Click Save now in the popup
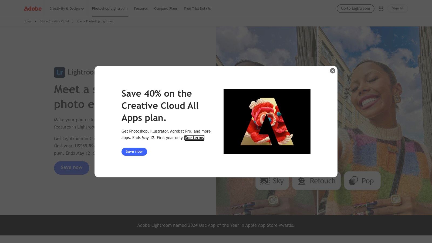Viewport: 432px width, 243px height. click(134, 152)
